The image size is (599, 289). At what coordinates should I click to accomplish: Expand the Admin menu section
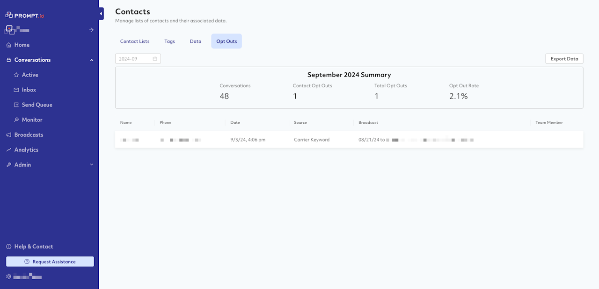pos(92,165)
